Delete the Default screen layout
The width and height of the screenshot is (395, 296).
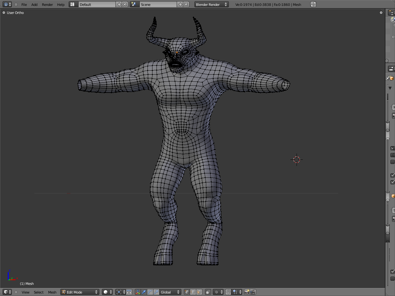pos(125,4)
